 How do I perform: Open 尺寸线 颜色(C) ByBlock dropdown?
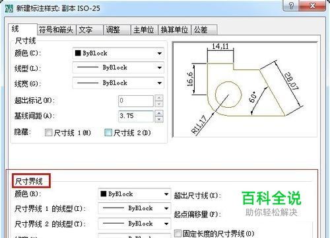(118, 54)
